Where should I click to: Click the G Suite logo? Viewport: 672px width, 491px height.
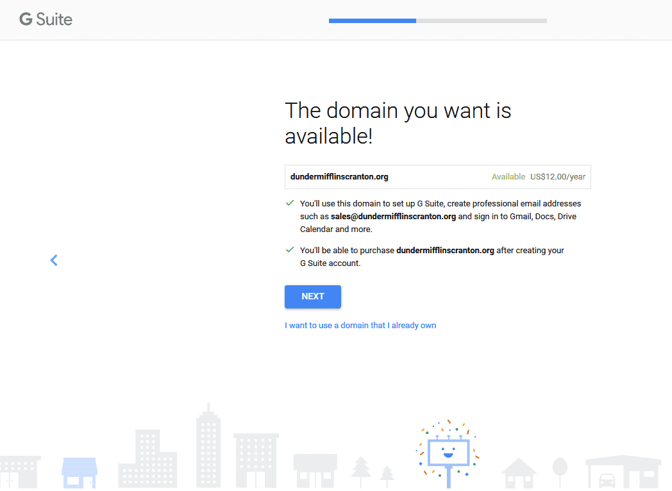pyautogui.click(x=46, y=19)
